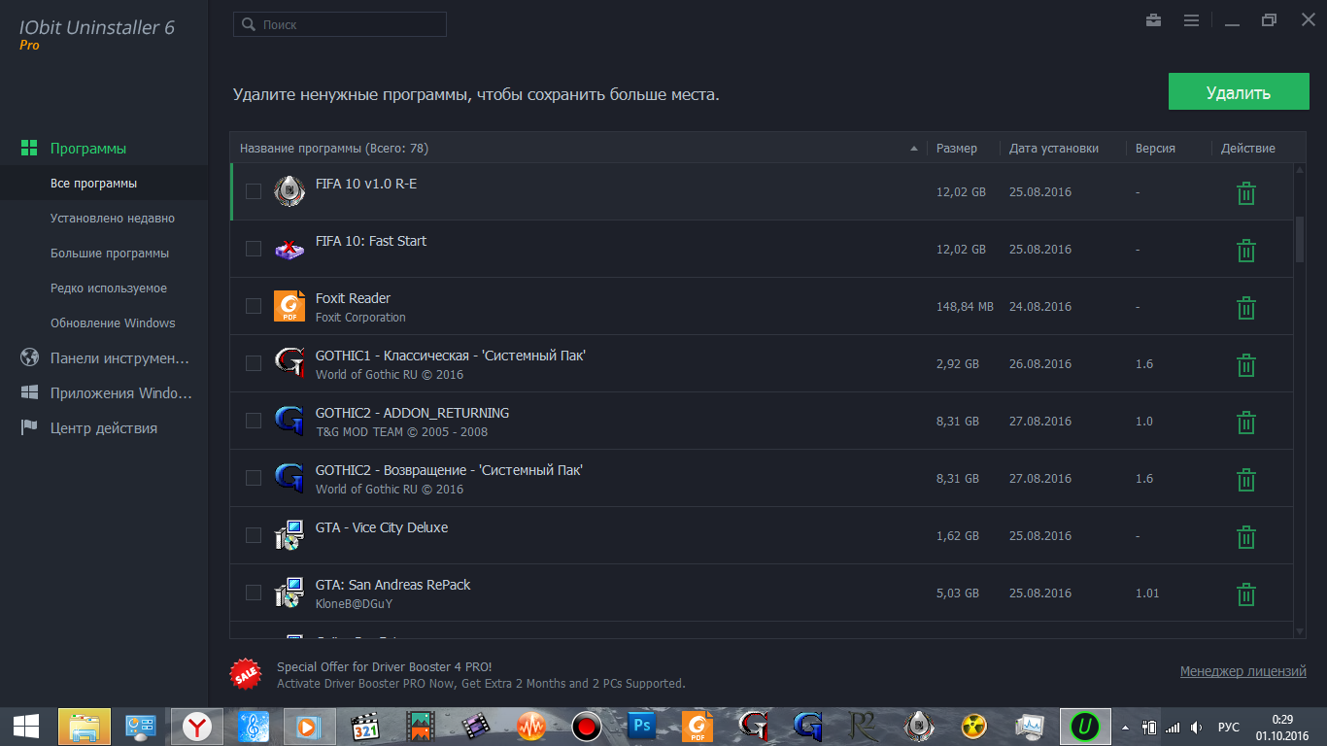The width and height of the screenshot is (1327, 746).
Task: Click the РУС language indicator
Action: click(1229, 727)
